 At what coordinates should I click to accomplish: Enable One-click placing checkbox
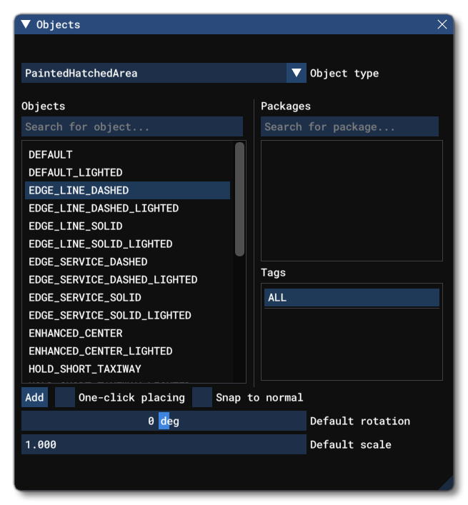65,398
